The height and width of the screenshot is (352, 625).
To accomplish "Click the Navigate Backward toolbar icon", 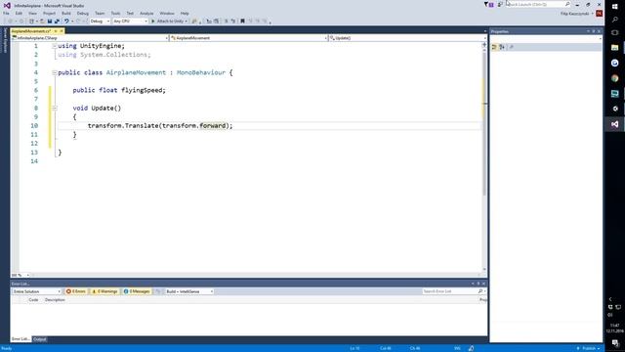I will (11, 22).
